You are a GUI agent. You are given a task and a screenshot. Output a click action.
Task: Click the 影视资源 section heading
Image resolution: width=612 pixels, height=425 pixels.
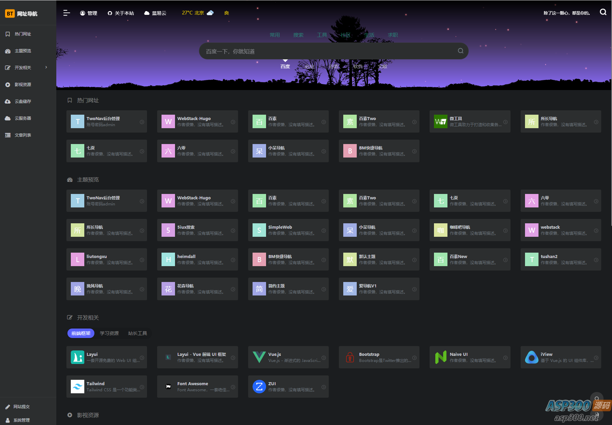click(x=88, y=415)
